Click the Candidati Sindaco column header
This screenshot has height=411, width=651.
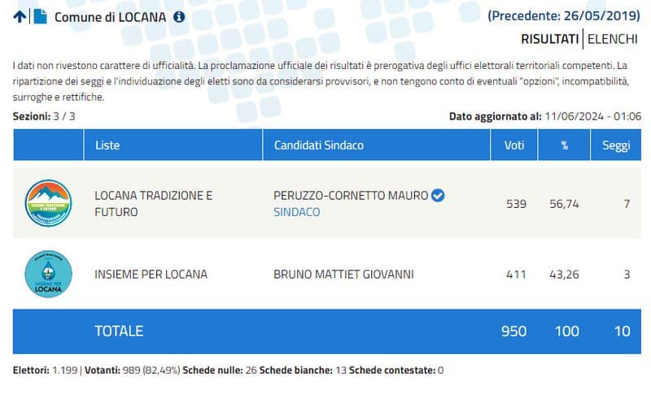[x=318, y=145]
